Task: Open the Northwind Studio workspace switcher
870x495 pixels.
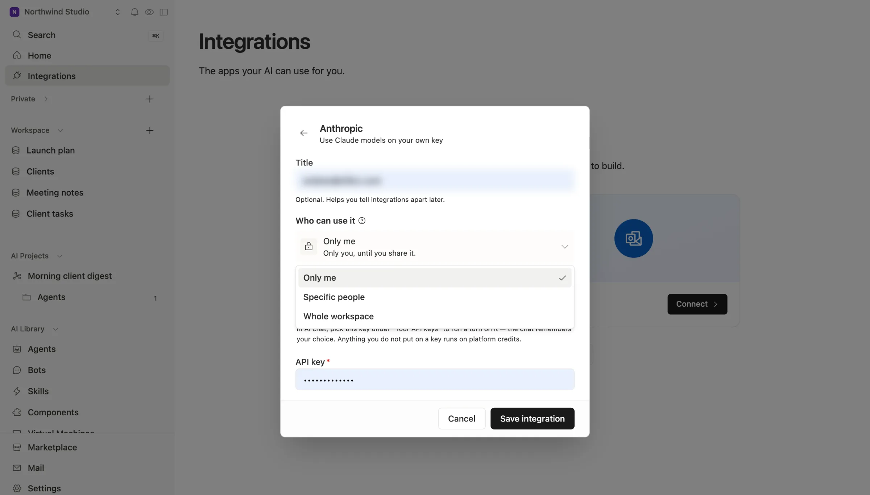Action: [x=65, y=12]
